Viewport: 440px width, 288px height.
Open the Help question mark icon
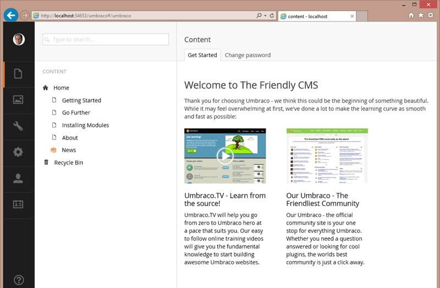coord(19,280)
